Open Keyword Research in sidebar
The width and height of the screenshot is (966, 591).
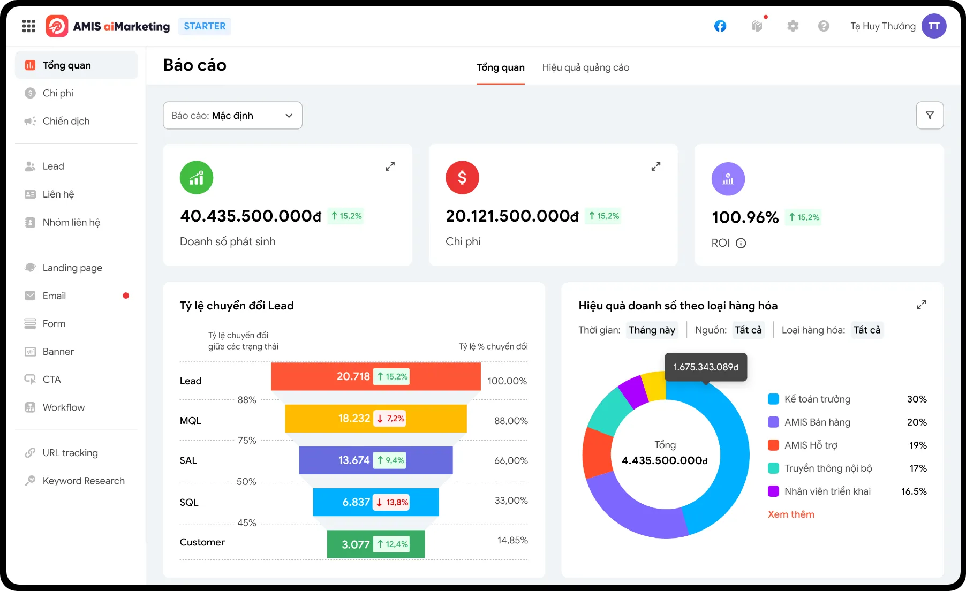pyautogui.click(x=84, y=481)
